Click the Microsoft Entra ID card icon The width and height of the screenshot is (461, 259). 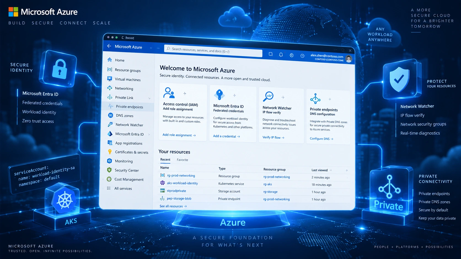point(219,94)
